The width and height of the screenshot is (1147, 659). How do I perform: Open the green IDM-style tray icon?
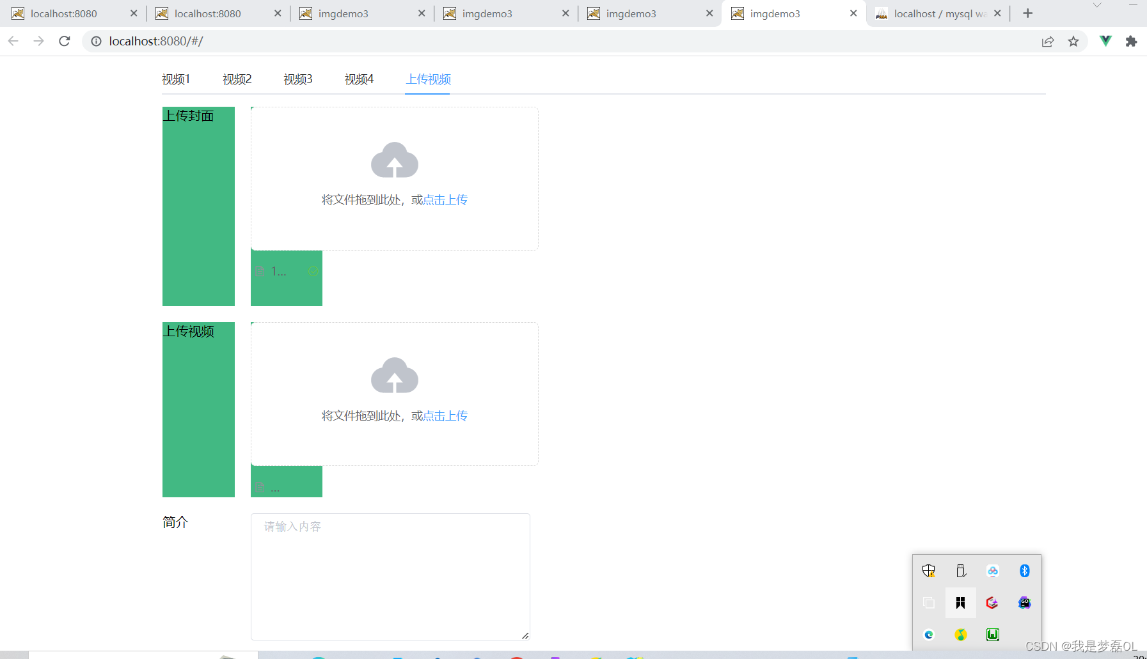pos(993,635)
